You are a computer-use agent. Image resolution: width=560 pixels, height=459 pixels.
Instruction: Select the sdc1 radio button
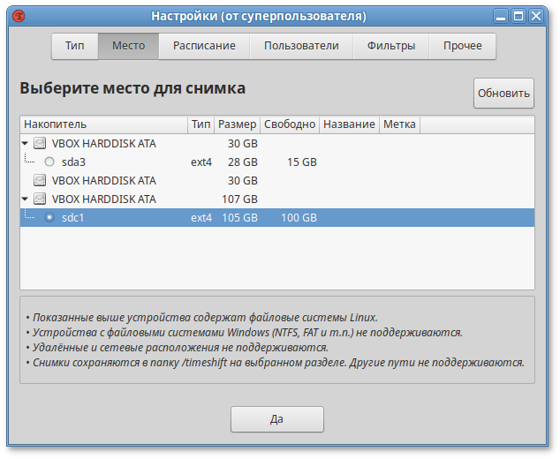coord(49,217)
